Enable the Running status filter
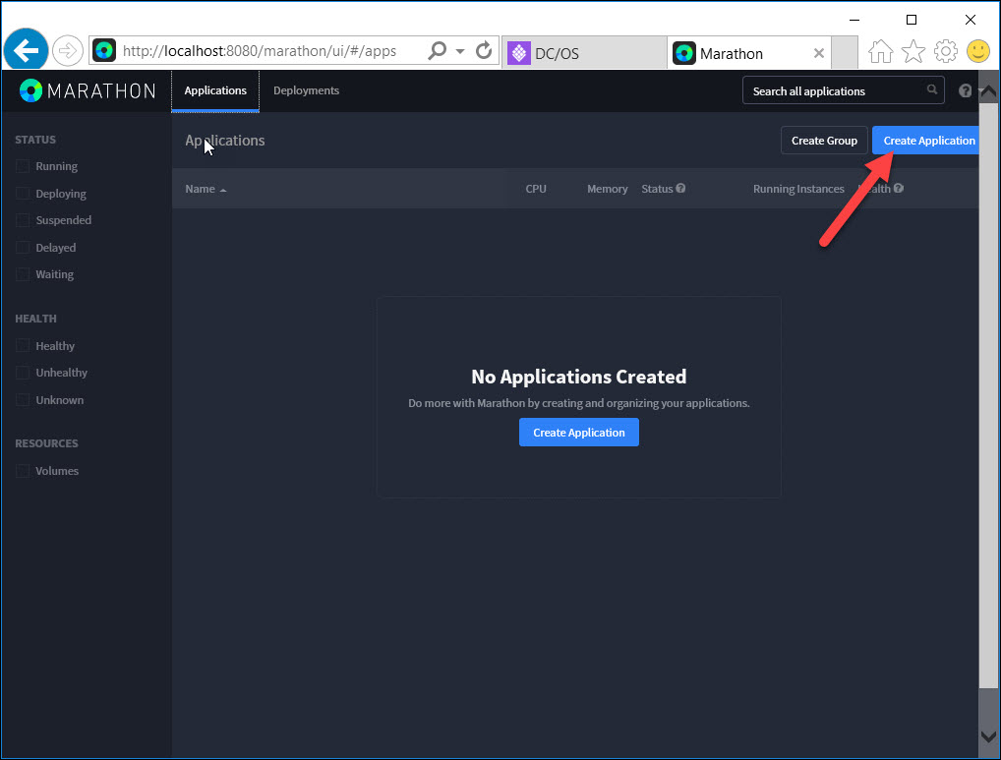1001x760 pixels. [23, 166]
